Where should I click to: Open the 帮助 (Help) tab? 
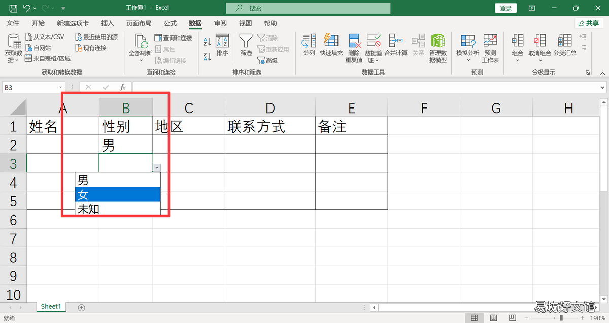point(270,23)
